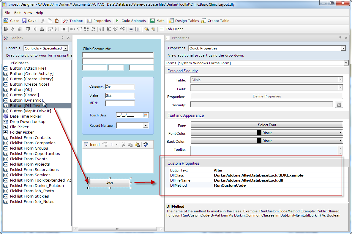Click the Center Horizontally icon
352x234 pixels.
point(131,29)
